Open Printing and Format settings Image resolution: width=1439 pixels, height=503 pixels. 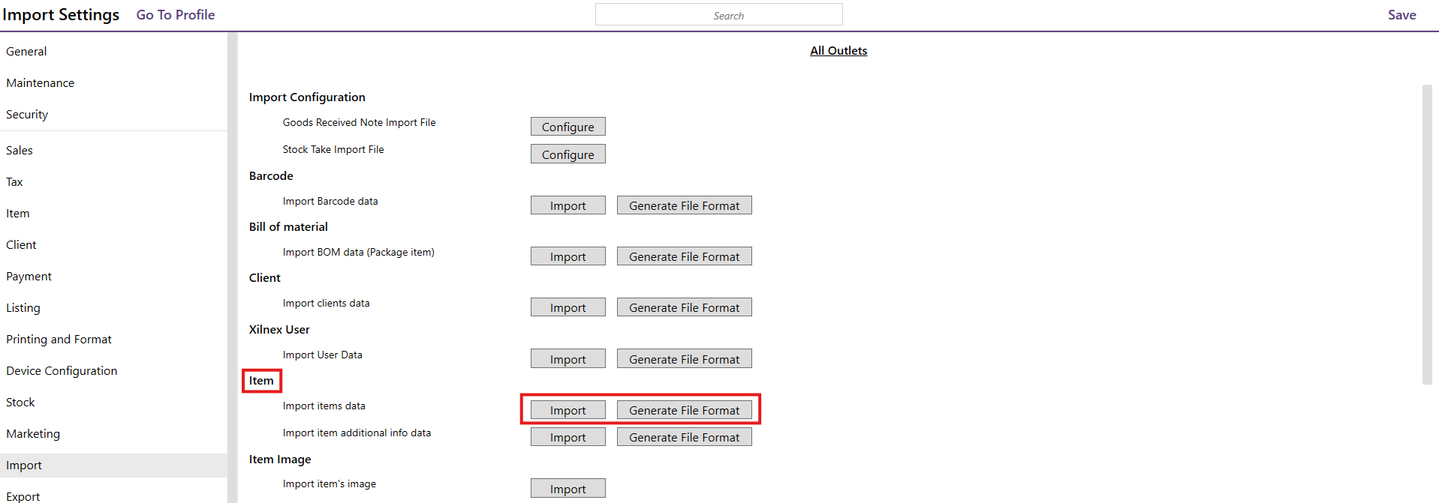[x=59, y=340]
